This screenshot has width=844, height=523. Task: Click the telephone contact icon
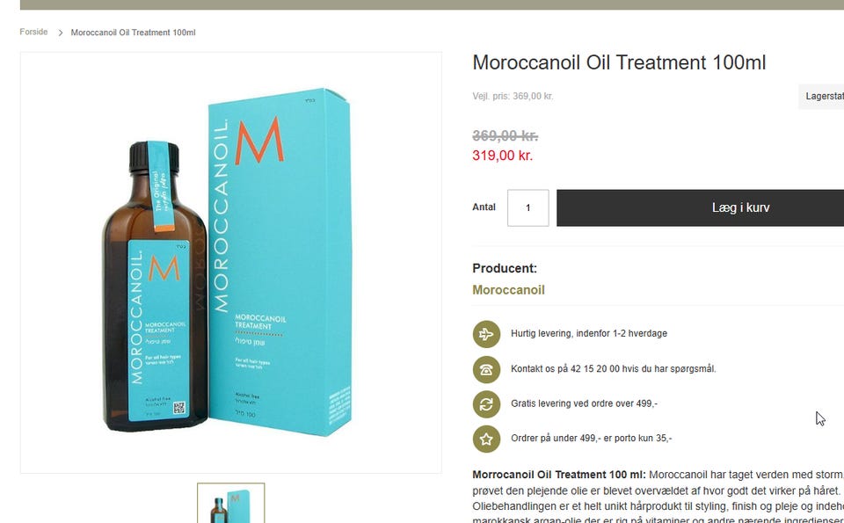click(486, 369)
